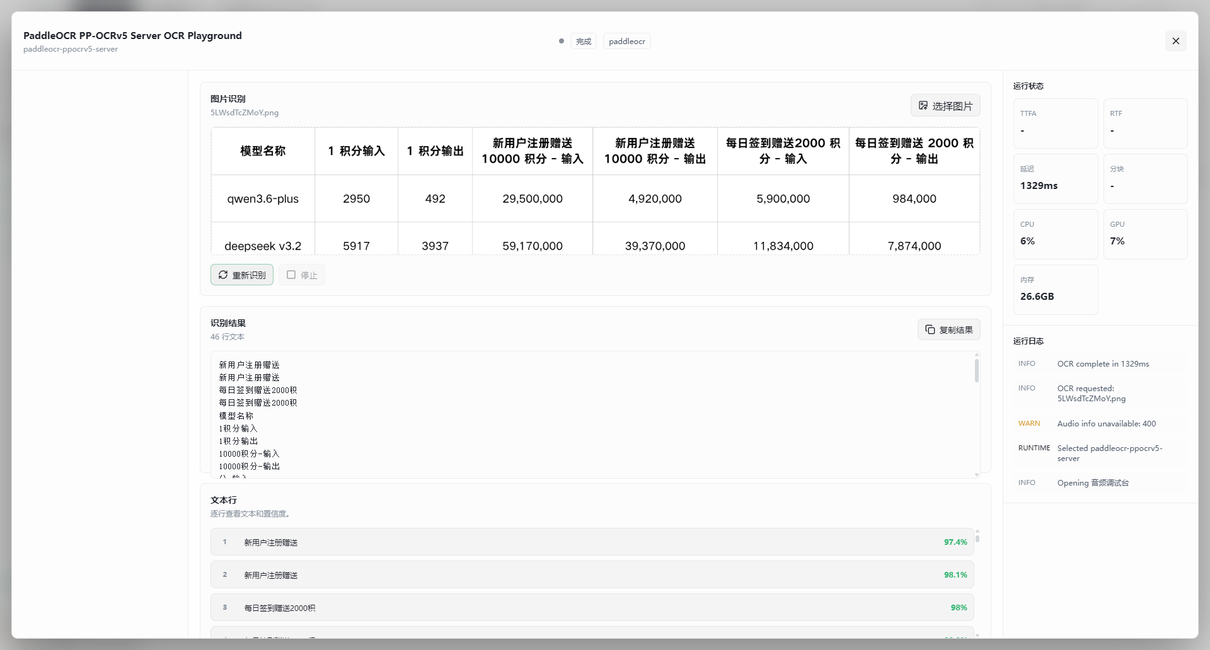Click the GPU 7% status card
The image size is (1210, 650).
click(1146, 234)
